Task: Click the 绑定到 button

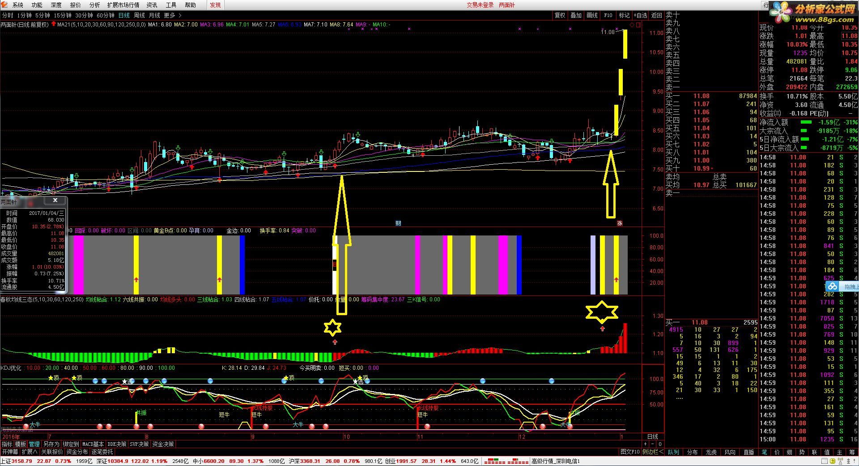Action: pyautogui.click(x=71, y=444)
